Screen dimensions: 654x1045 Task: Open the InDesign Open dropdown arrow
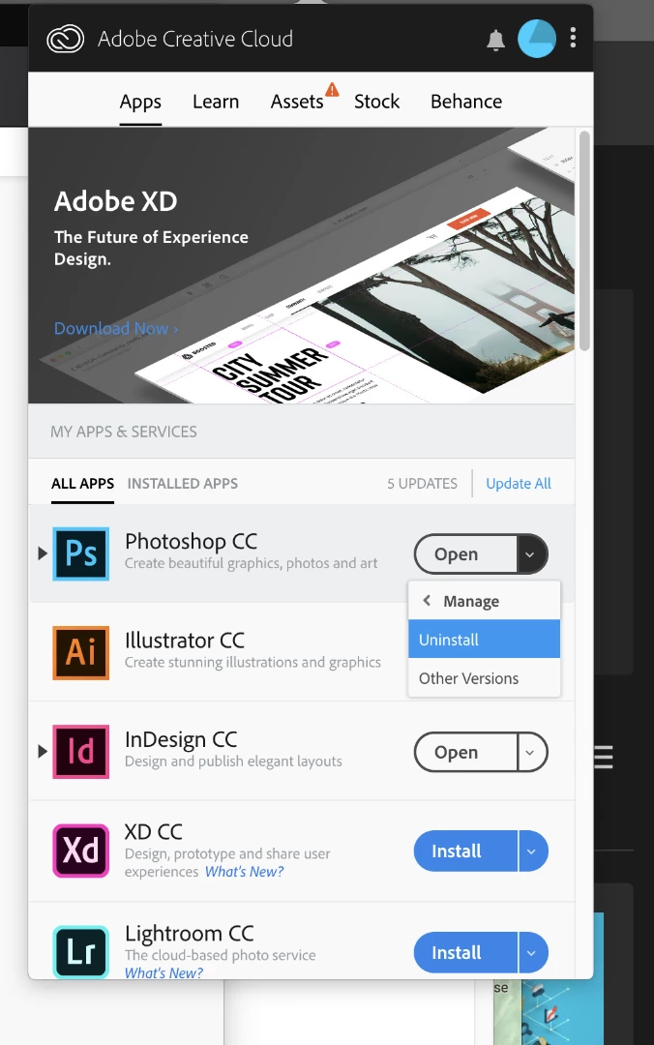tap(531, 752)
